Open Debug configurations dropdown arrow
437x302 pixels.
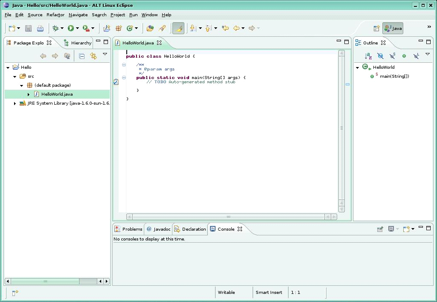[62, 28]
